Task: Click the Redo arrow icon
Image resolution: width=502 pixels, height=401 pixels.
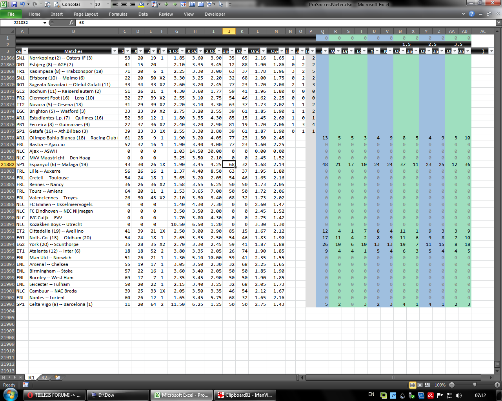Action: [35, 4]
